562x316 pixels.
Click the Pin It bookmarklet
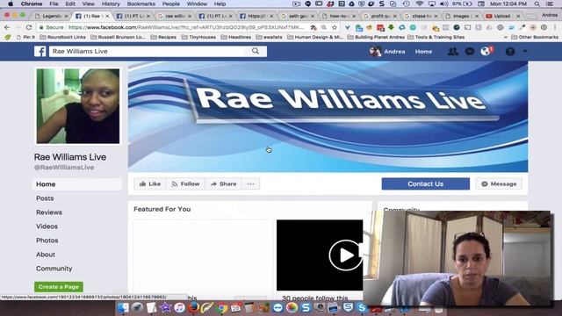click(x=25, y=37)
